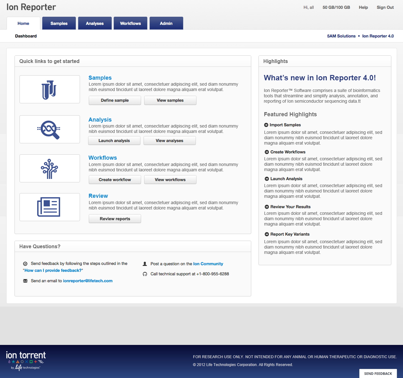Open "How can I provide feedback?" link
The height and width of the screenshot is (378, 403).
(x=53, y=271)
